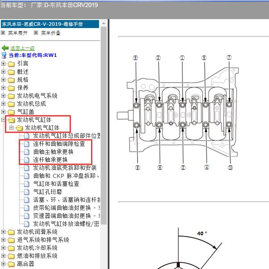The height and width of the screenshot is (269, 269).
Task: Click the 40° angle diagram
Action: tap(189, 249)
